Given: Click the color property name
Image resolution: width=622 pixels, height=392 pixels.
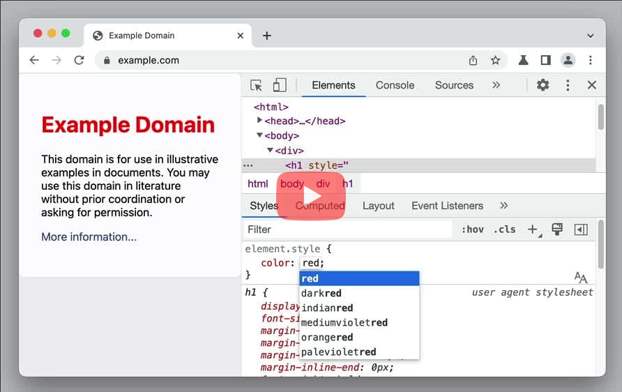Looking at the screenshot, I should click(275, 263).
